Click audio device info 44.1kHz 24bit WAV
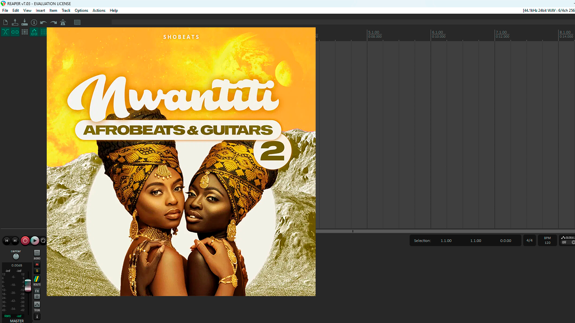Viewport: 575px width, 323px height. (x=548, y=11)
